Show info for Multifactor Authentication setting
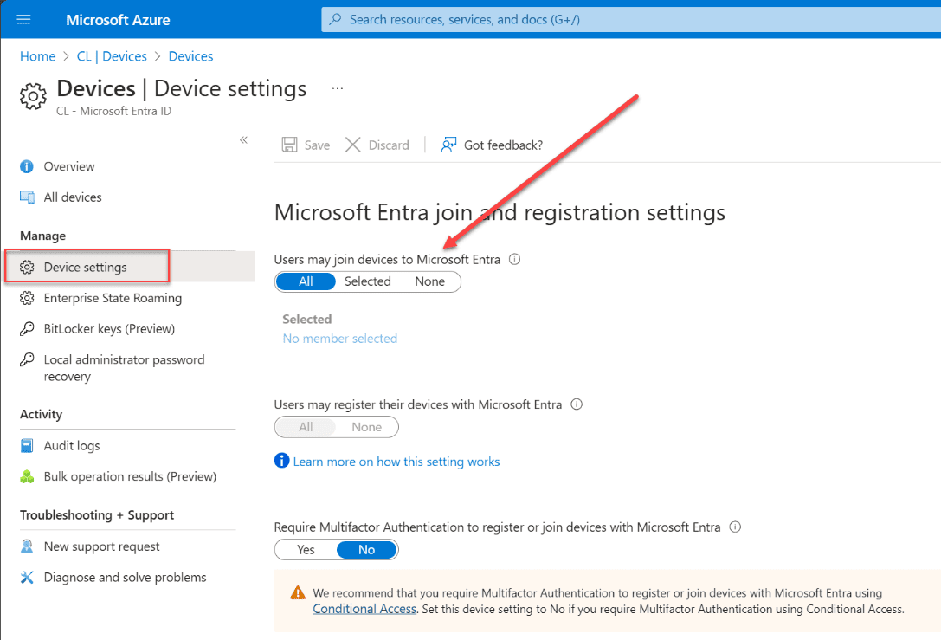The width and height of the screenshot is (941, 640). 735,527
